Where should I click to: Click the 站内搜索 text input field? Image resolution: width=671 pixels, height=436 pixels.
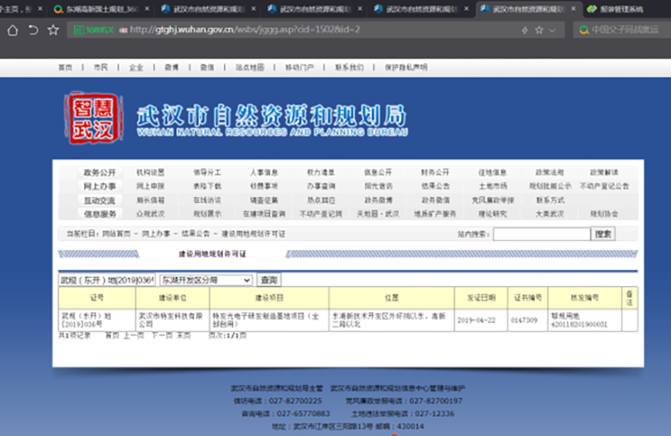click(x=540, y=235)
